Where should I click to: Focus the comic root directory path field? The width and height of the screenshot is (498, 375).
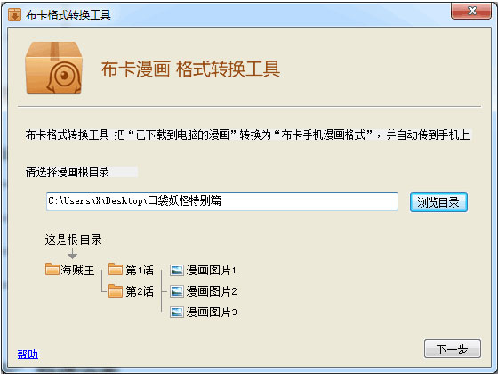point(222,201)
